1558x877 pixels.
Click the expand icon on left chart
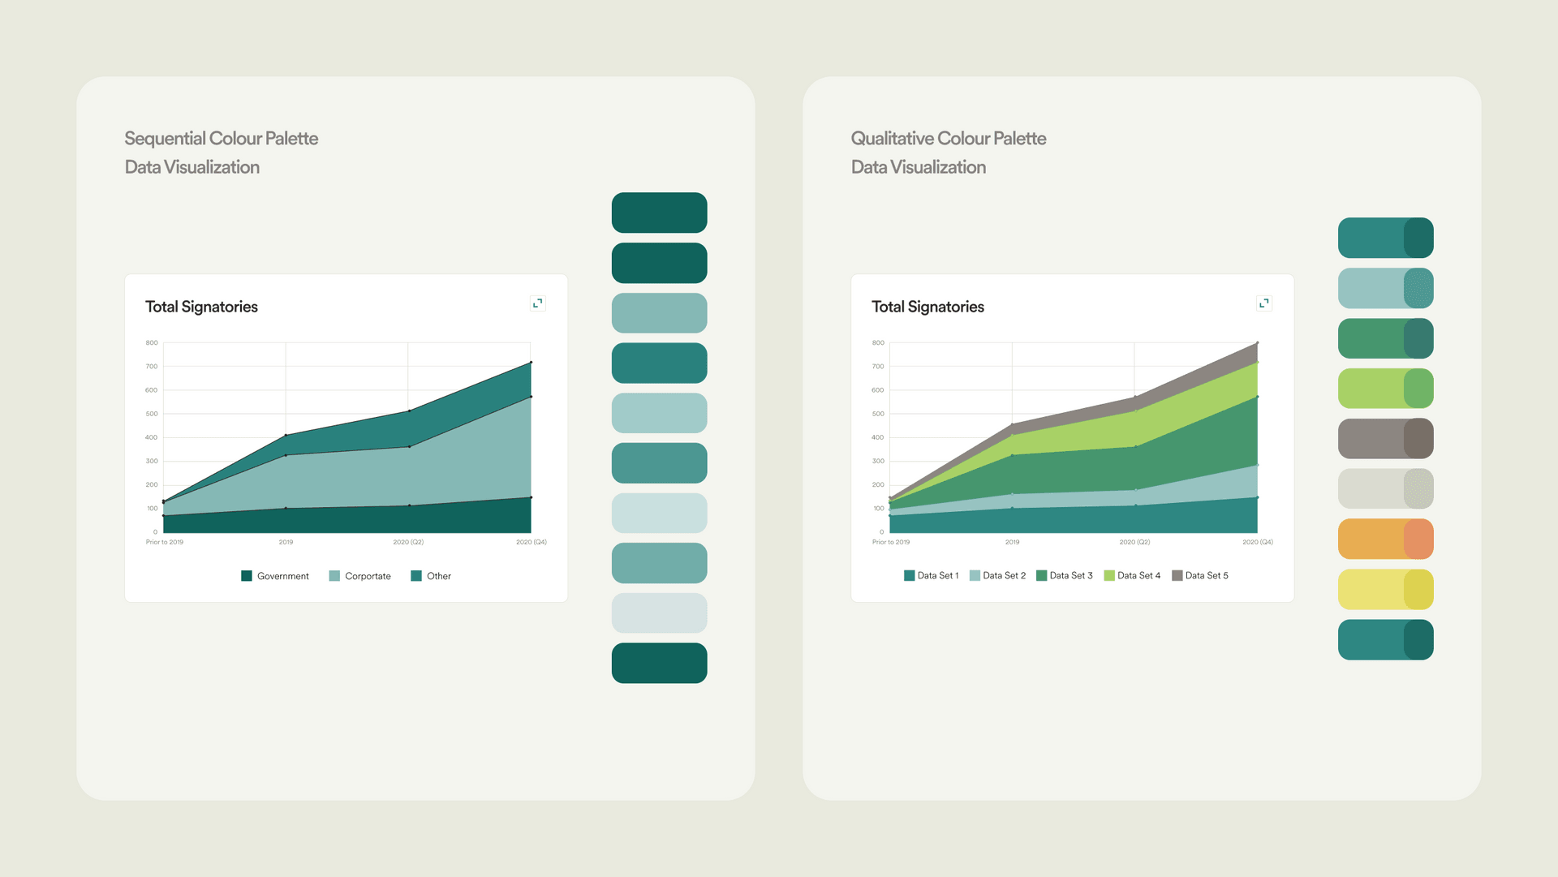[538, 303]
